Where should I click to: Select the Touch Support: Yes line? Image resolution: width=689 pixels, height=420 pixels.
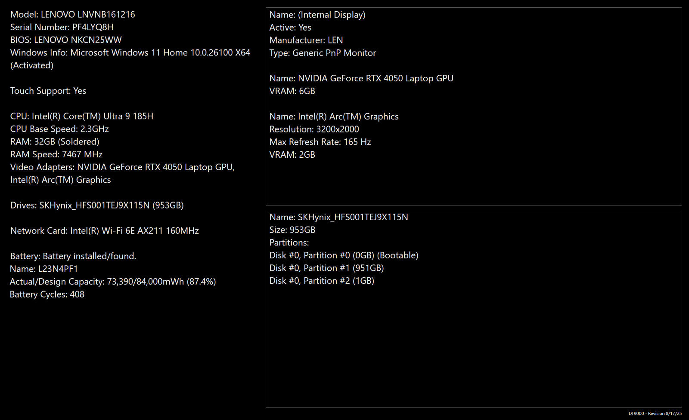pyautogui.click(x=48, y=91)
